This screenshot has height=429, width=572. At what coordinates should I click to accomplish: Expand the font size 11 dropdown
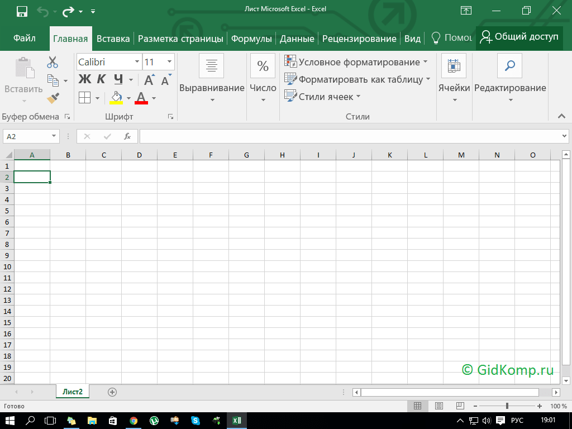[x=169, y=62]
